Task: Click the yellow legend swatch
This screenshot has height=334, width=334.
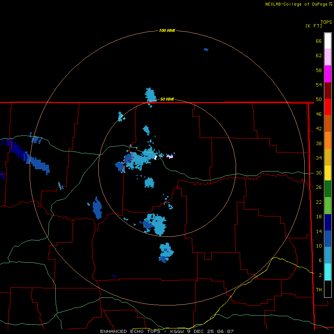Action: click(328, 173)
